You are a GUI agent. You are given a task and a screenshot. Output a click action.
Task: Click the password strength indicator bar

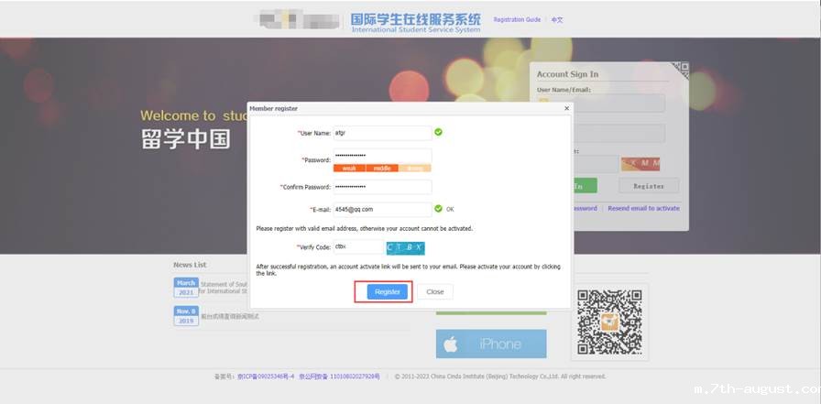coord(382,169)
